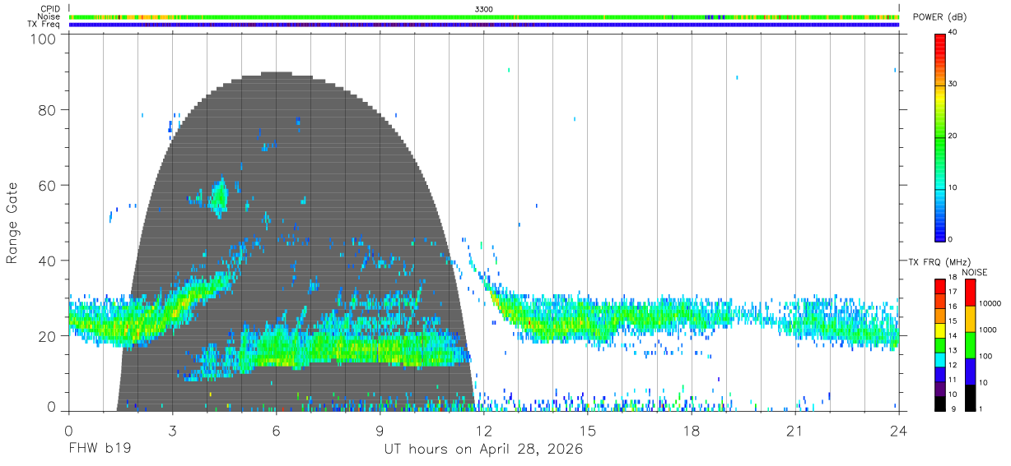Click the blue TX Freq strip above plot
1011x466 pixels.
tap(484, 25)
